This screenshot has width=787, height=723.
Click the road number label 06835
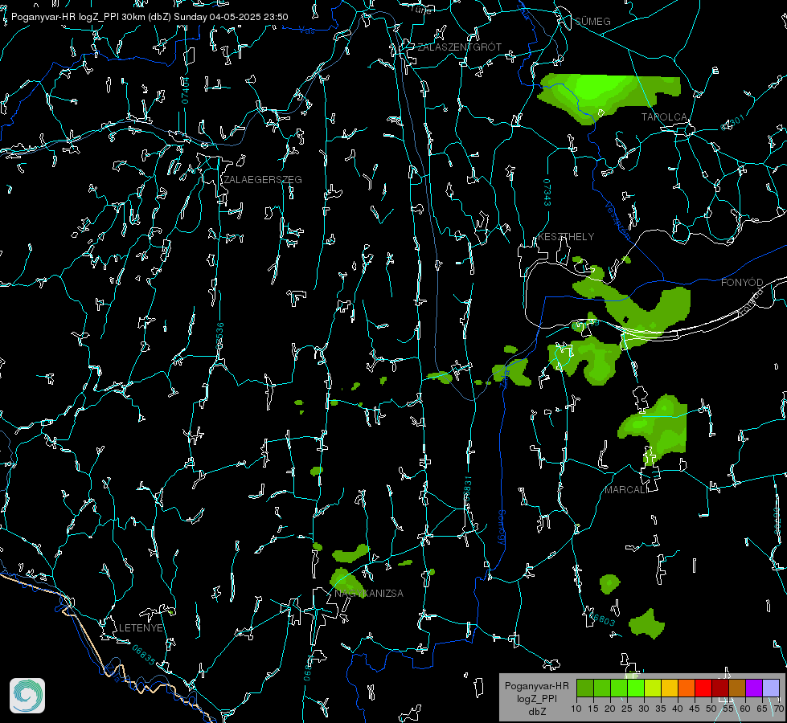[144, 656]
